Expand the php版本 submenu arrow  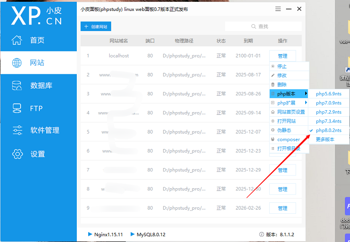point(306,94)
